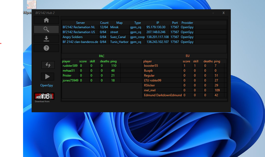Viewport: 265px width, 157px height.
Task: Click rudster589's ping value 110
Action: click(x=114, y=65)
